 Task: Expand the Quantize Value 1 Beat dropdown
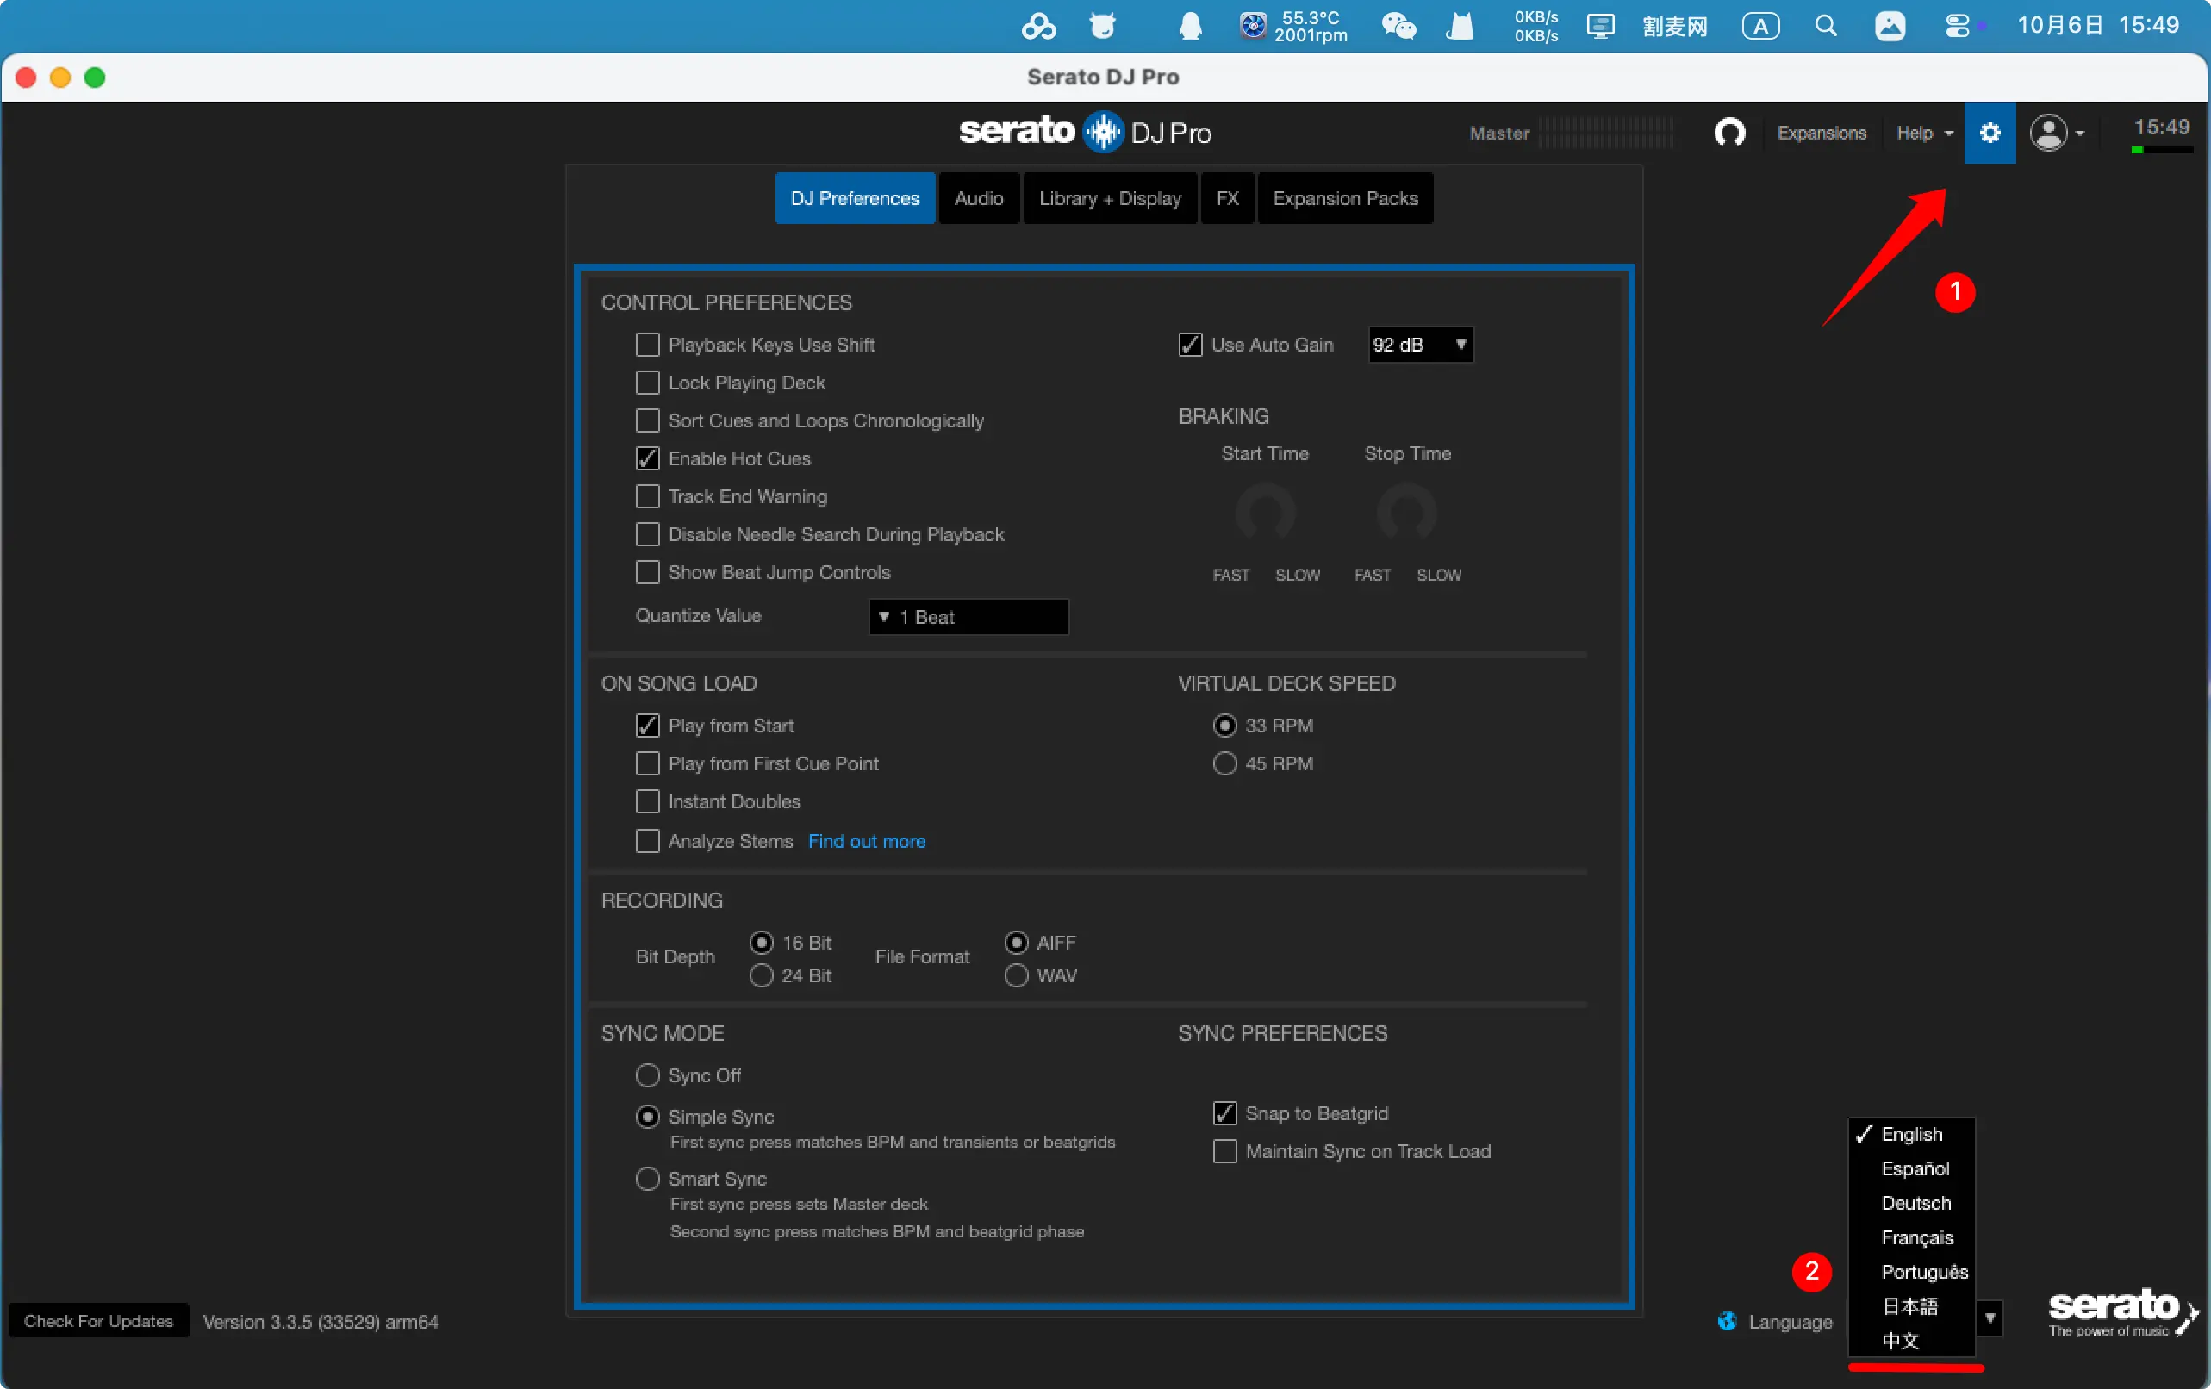click(968, 617)
